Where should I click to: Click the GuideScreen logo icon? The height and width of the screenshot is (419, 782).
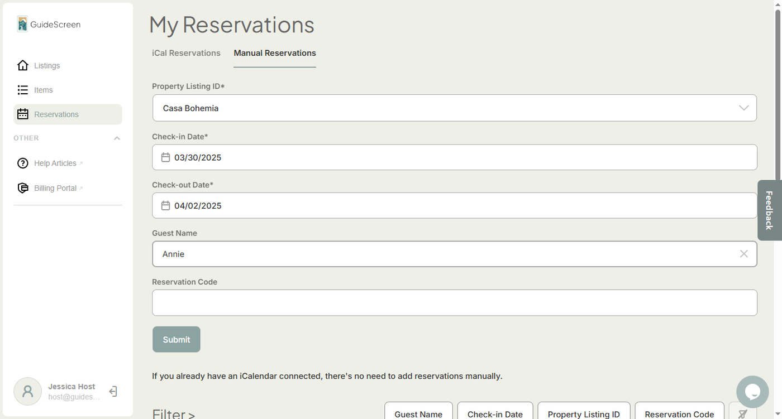click(22, 24)
